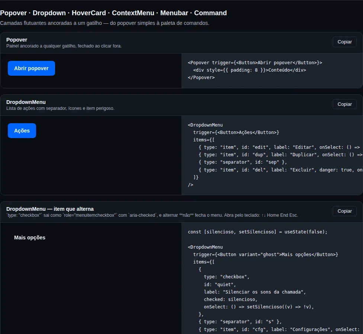Viewport: 363px width, 334px height.
Task: Click code line 'onSelect: () => setSilencioso'
Action: click(258, 307)
